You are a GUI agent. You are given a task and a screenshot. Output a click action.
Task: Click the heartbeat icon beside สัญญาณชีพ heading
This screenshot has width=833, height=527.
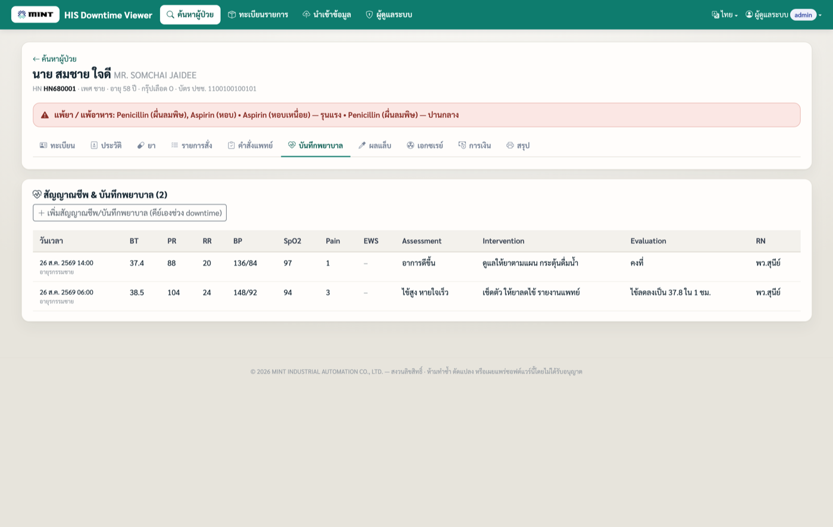pos(37,195)
